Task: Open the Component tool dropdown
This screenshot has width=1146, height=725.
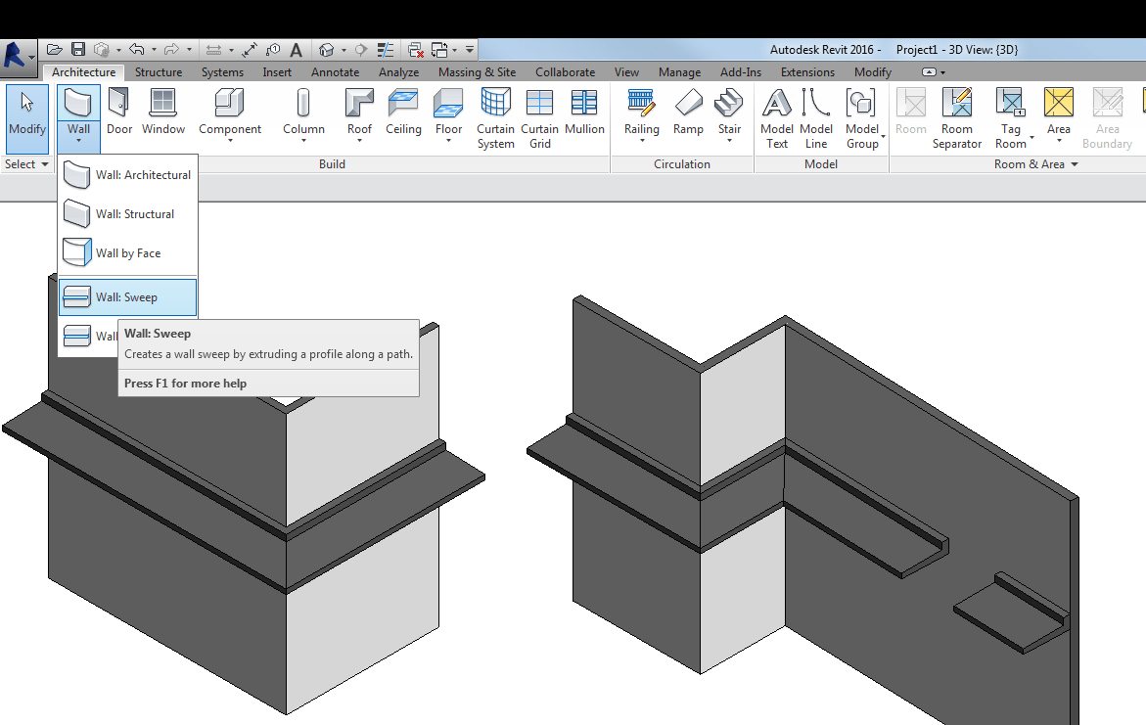Action: [x=230, y=140]
